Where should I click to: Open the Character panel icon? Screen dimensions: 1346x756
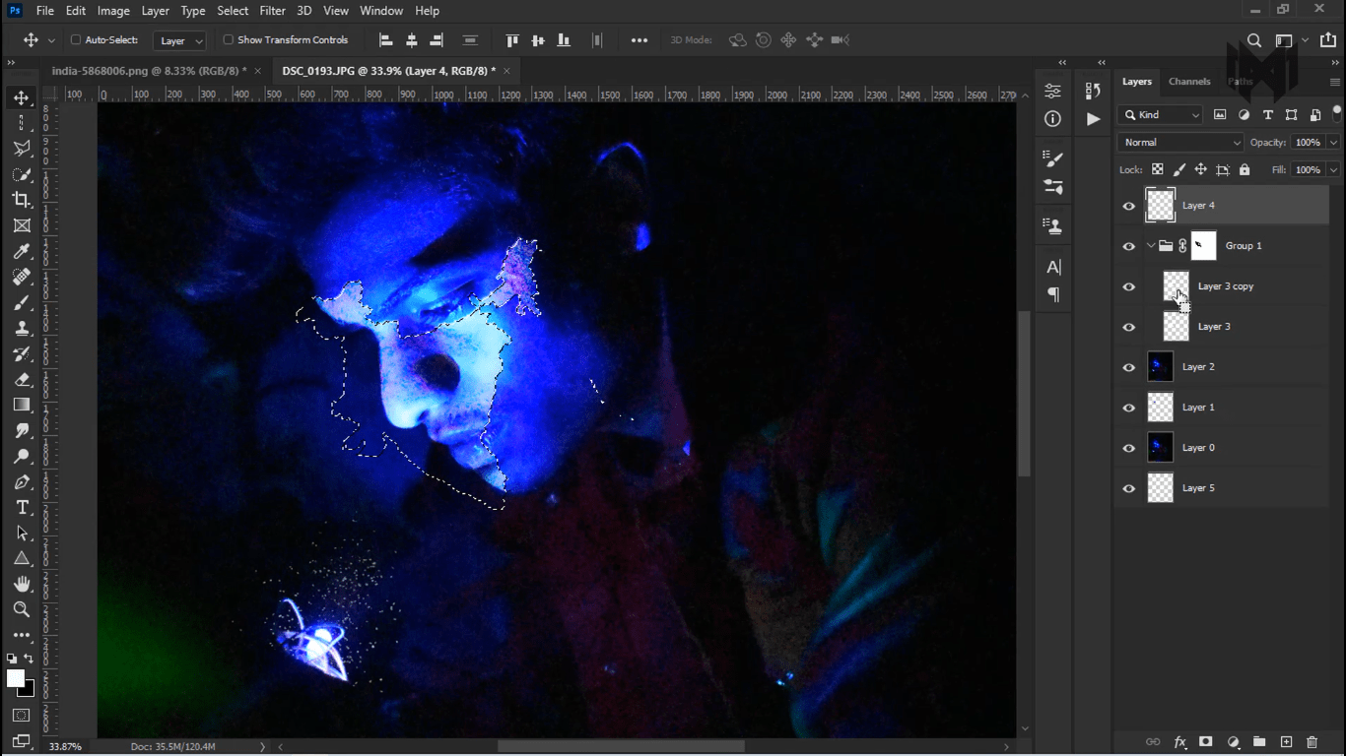[1052, 267]
